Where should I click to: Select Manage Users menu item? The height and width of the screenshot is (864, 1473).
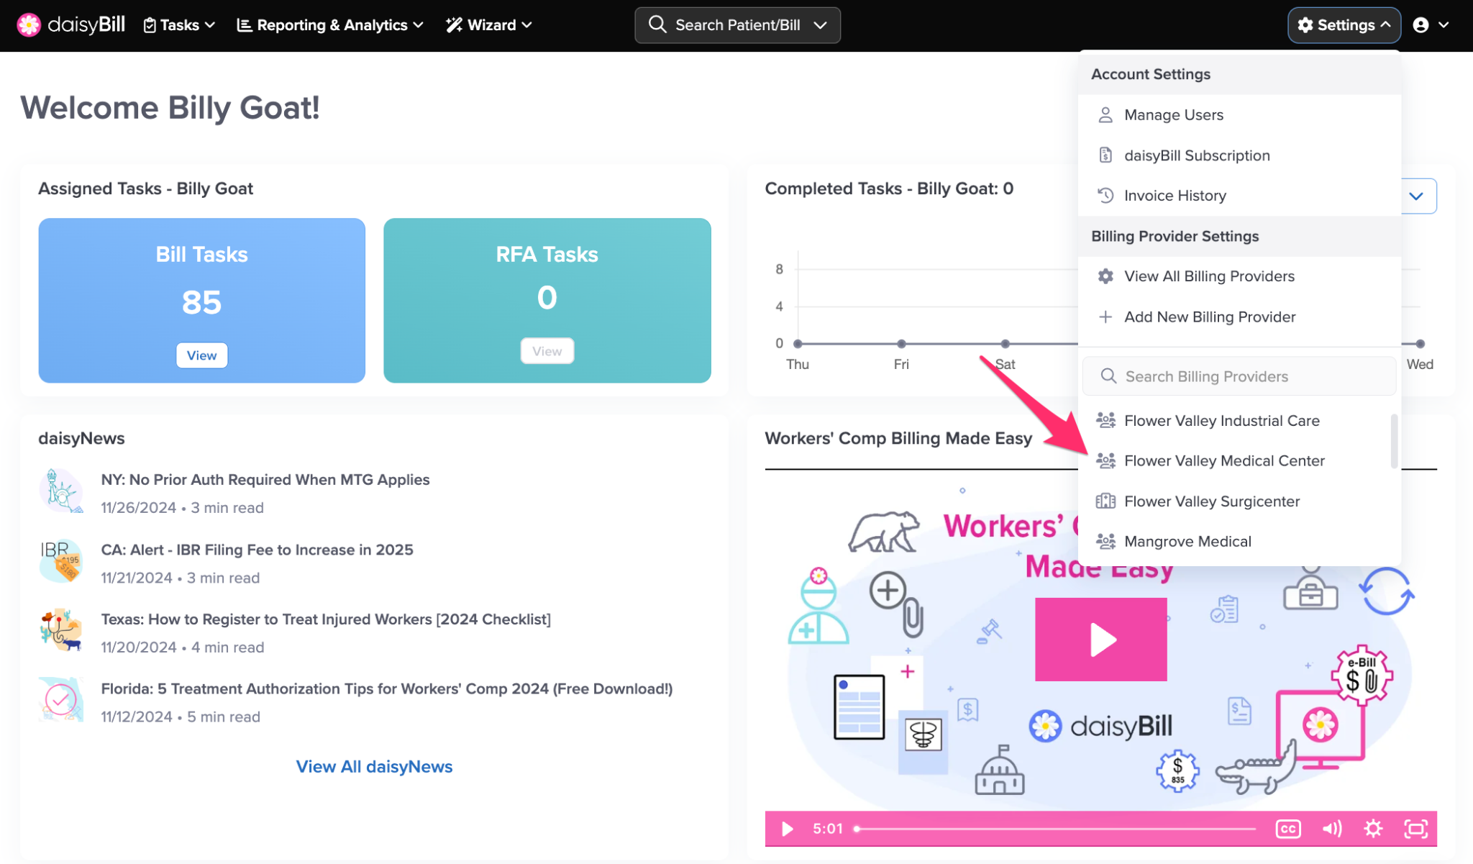pos(1173,115)
